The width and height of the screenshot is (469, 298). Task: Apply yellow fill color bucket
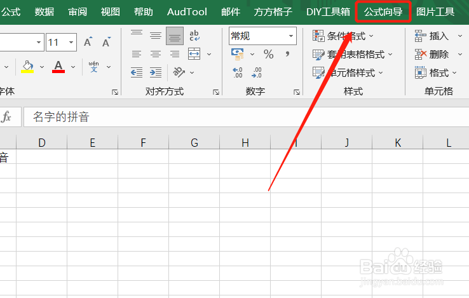27,67
